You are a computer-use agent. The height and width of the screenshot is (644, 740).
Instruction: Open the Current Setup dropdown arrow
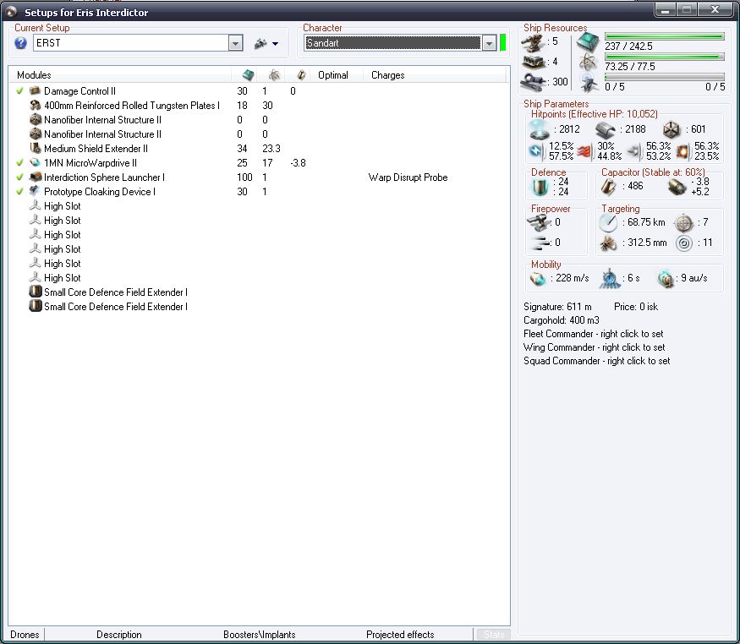235,43
